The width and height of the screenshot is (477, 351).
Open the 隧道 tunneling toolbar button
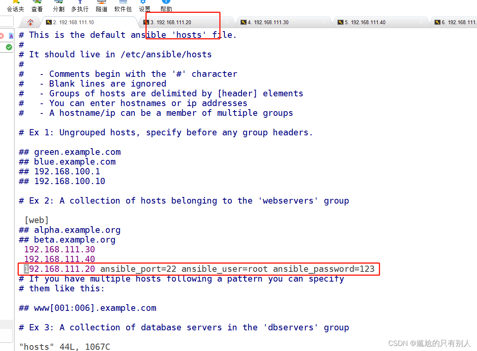click(101, 6)
